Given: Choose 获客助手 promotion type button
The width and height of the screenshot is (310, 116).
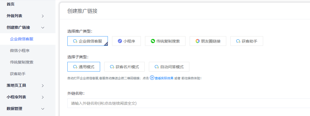Looking at the screenshot, I should pyautogui.click(x=247, y=41).
